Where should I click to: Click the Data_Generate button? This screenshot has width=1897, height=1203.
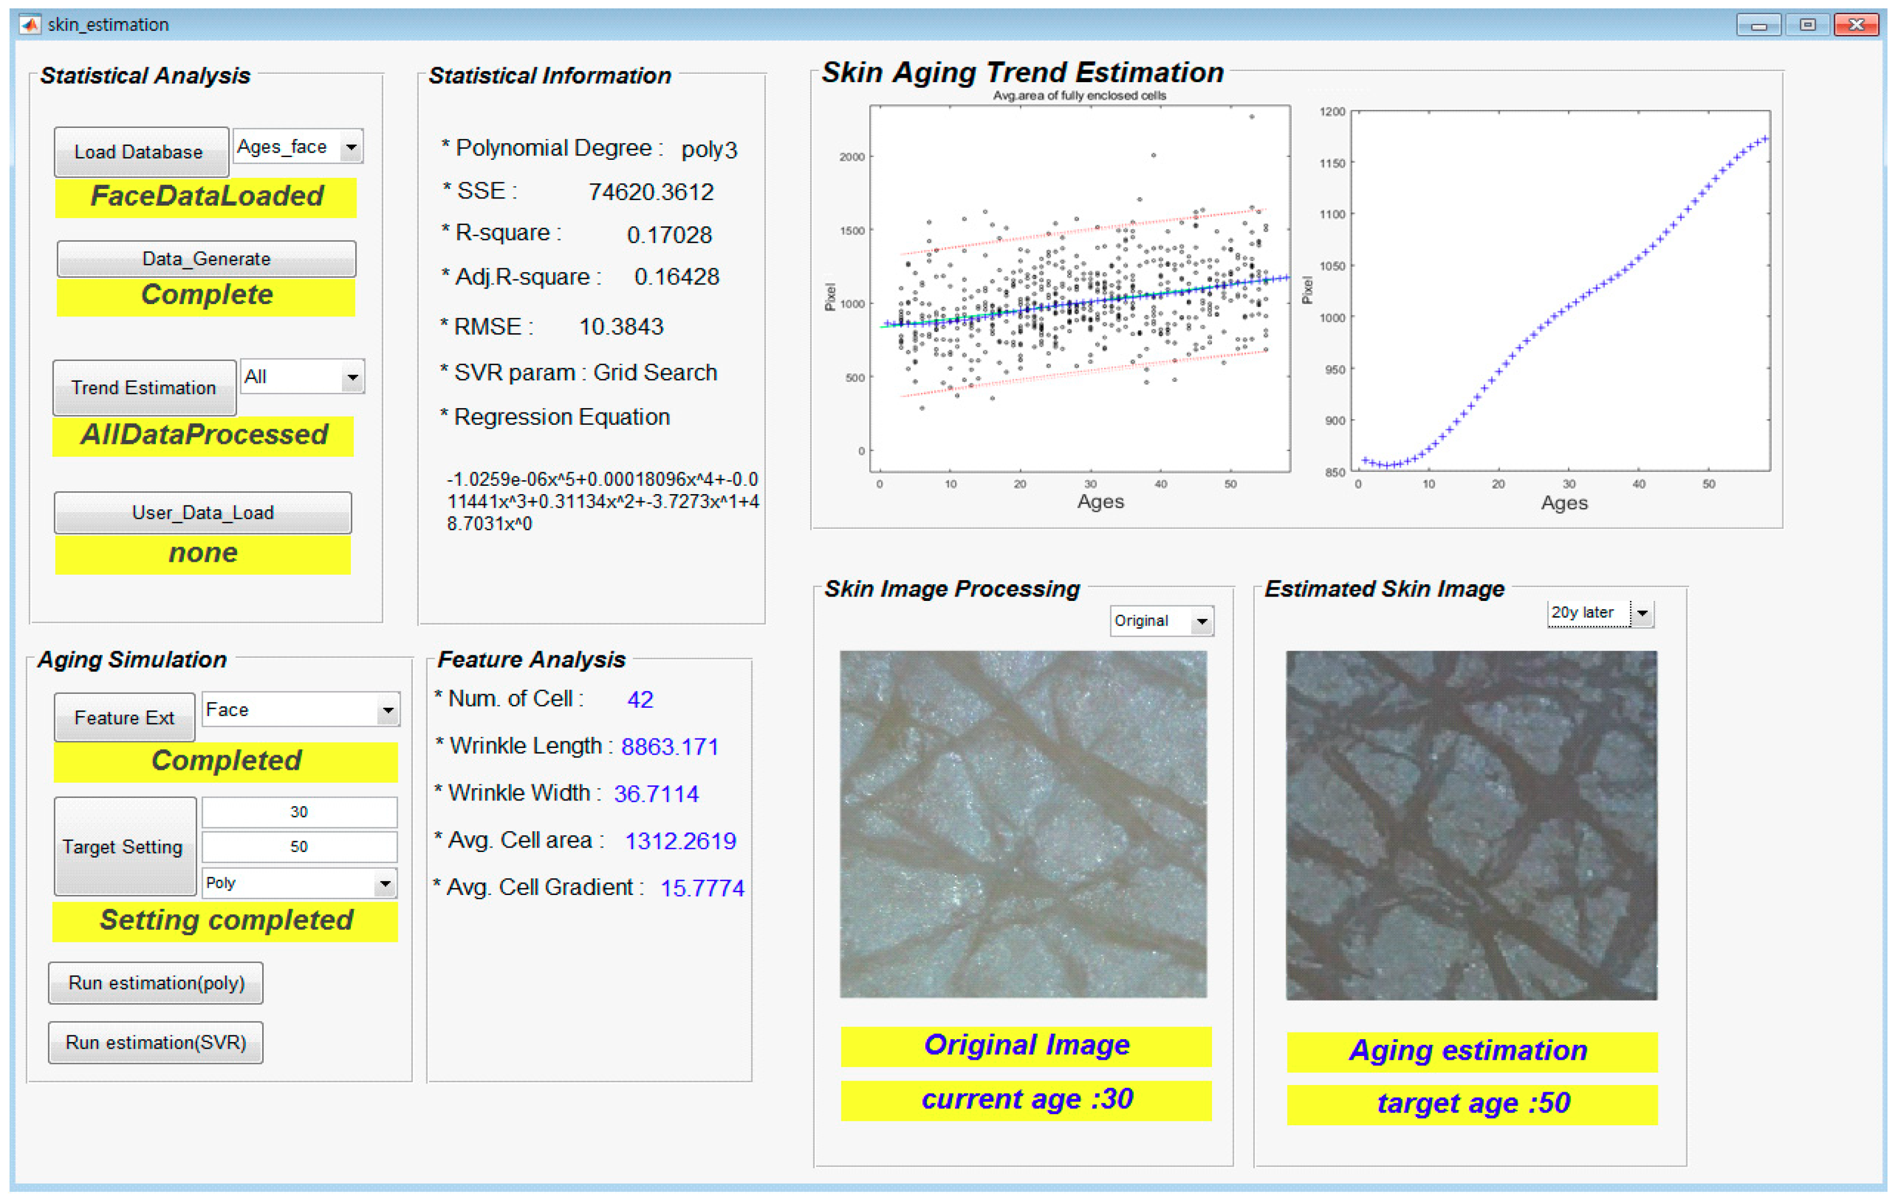pos(206,258)
